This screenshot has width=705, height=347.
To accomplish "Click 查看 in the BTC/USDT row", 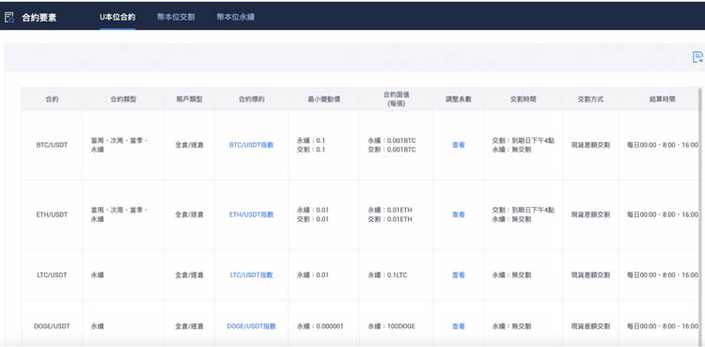I will 458,145.
